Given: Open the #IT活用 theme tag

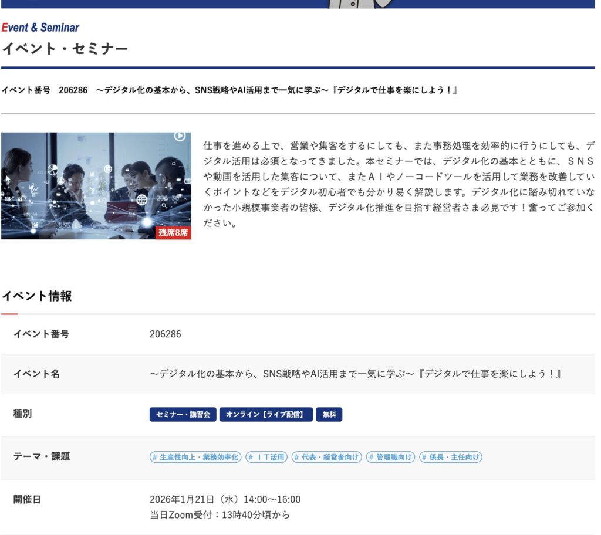Looking at the screenshot, I should (266, 457).
